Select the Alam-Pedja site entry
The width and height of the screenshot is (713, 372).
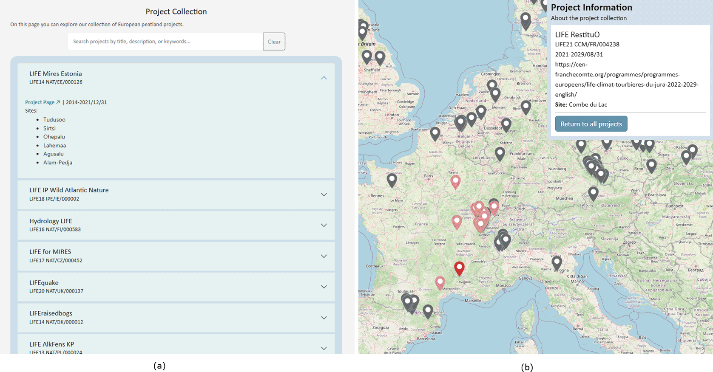point(58,163)
